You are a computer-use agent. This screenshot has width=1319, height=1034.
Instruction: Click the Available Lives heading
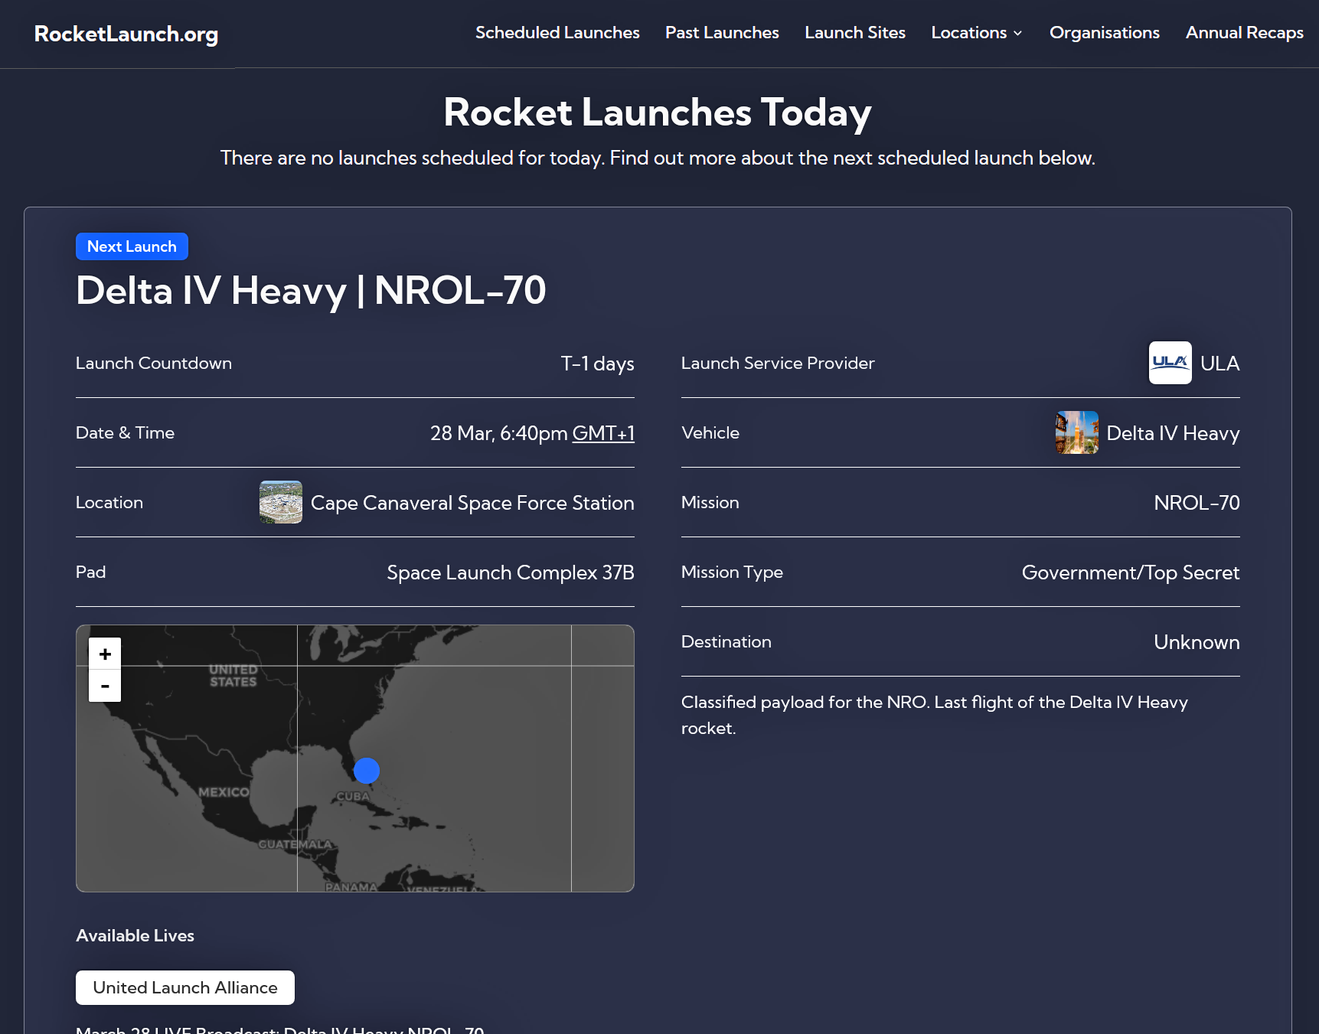point(135,935)
